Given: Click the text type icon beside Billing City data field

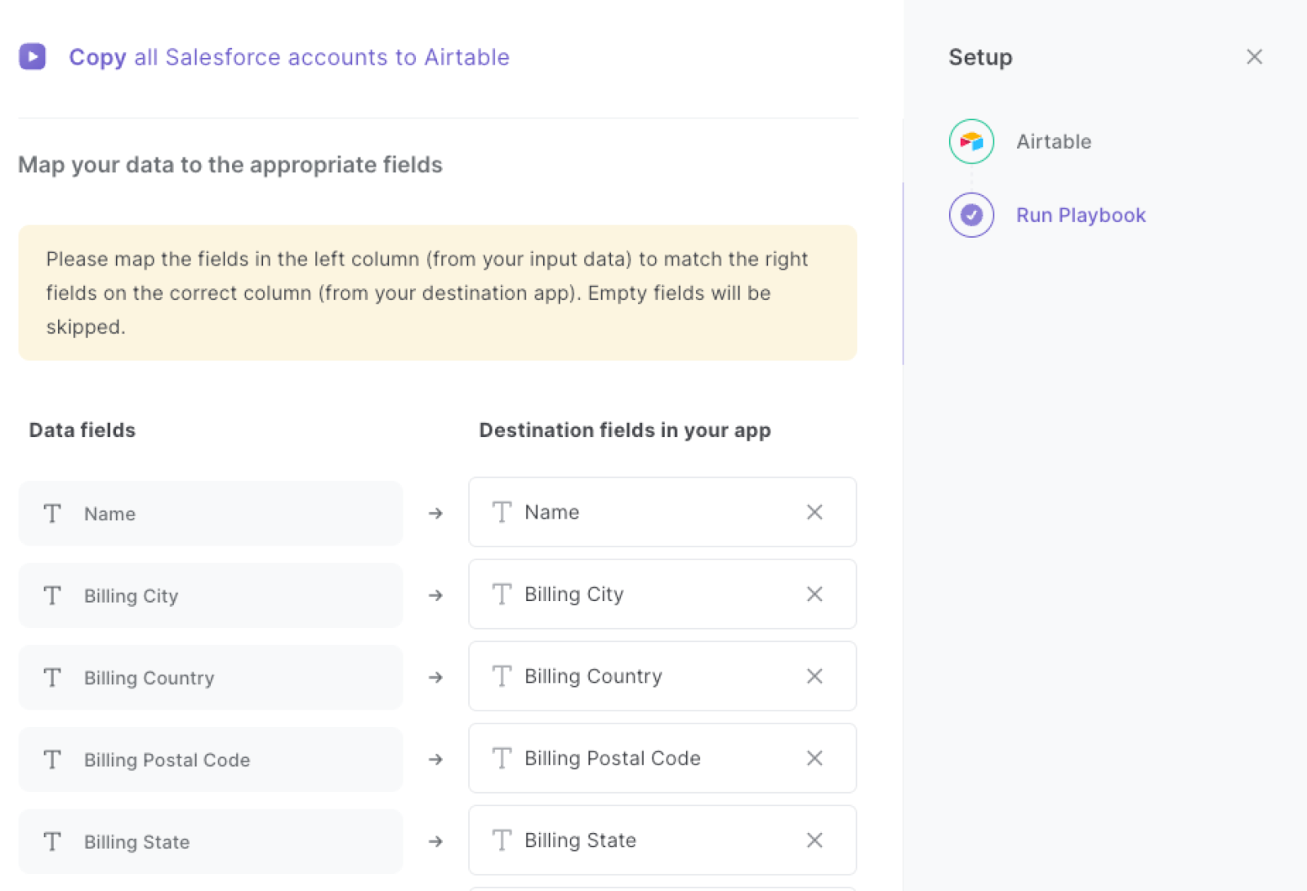Looking at the screenshot, I should click(x=52, y=595).
